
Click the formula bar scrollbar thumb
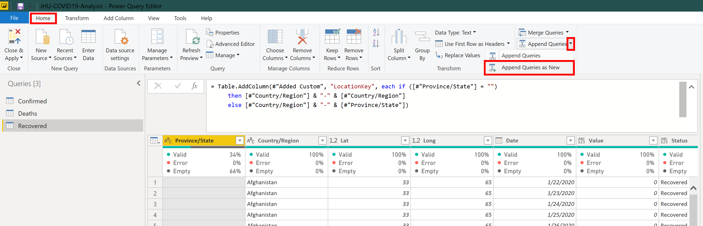click(683, 99)
